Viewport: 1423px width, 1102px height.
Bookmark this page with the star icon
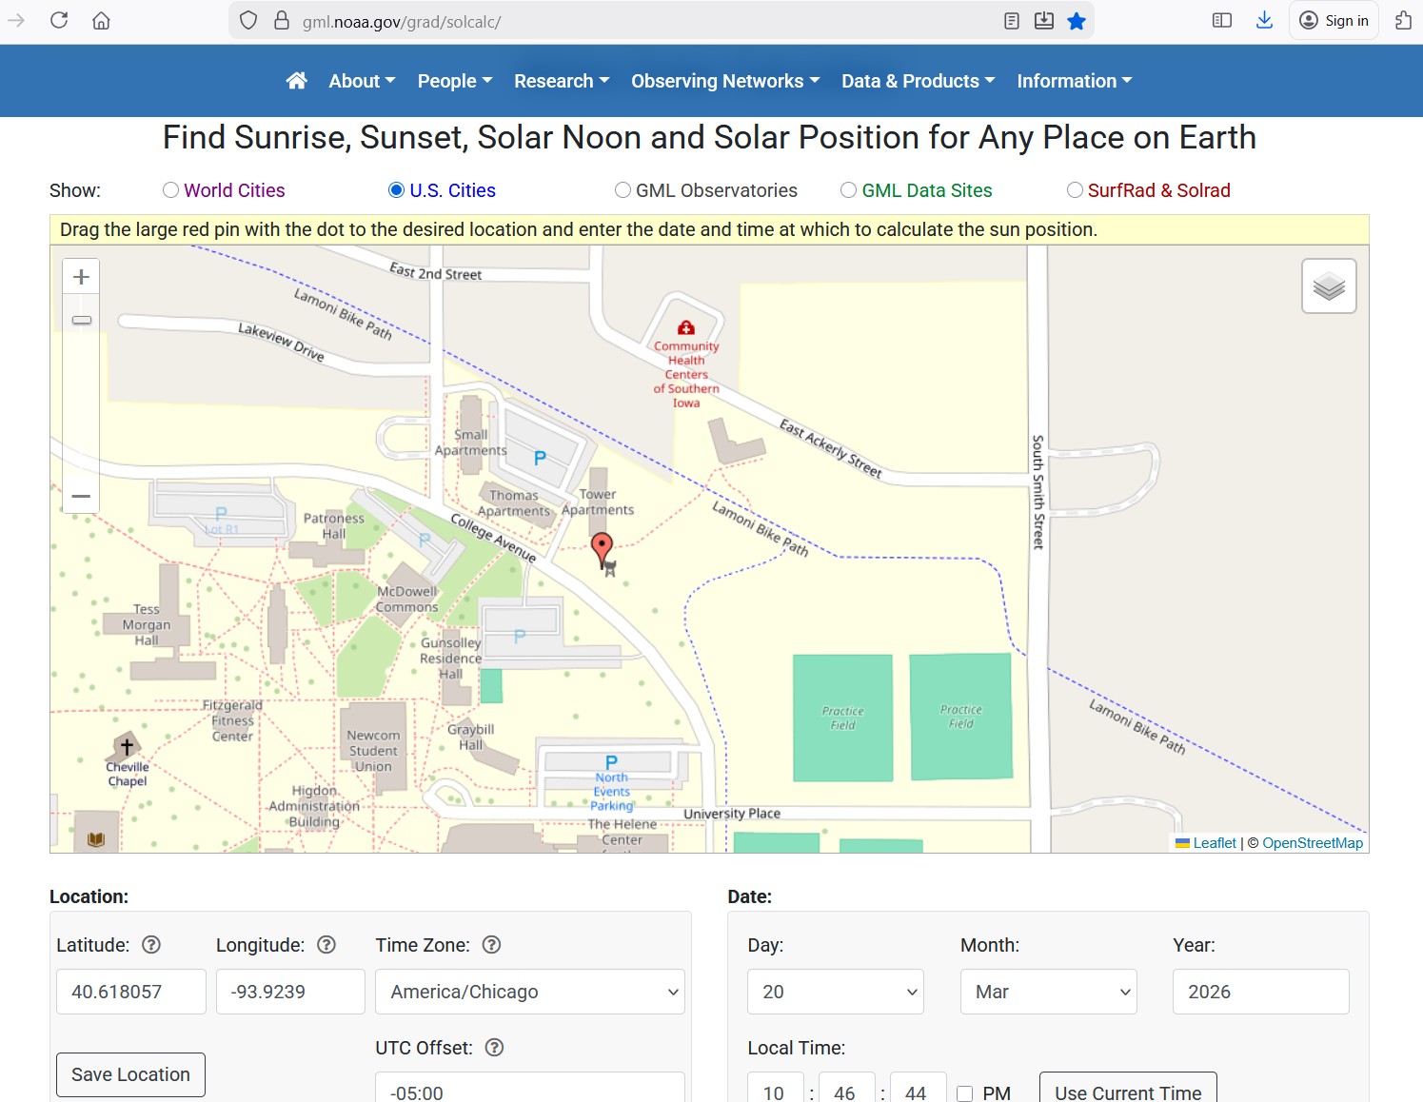pyautogui.click(x=1077, y=21)
